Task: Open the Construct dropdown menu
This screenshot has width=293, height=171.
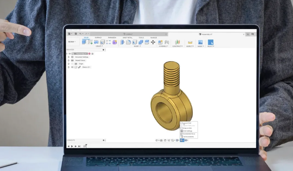Action: [177, 46]
